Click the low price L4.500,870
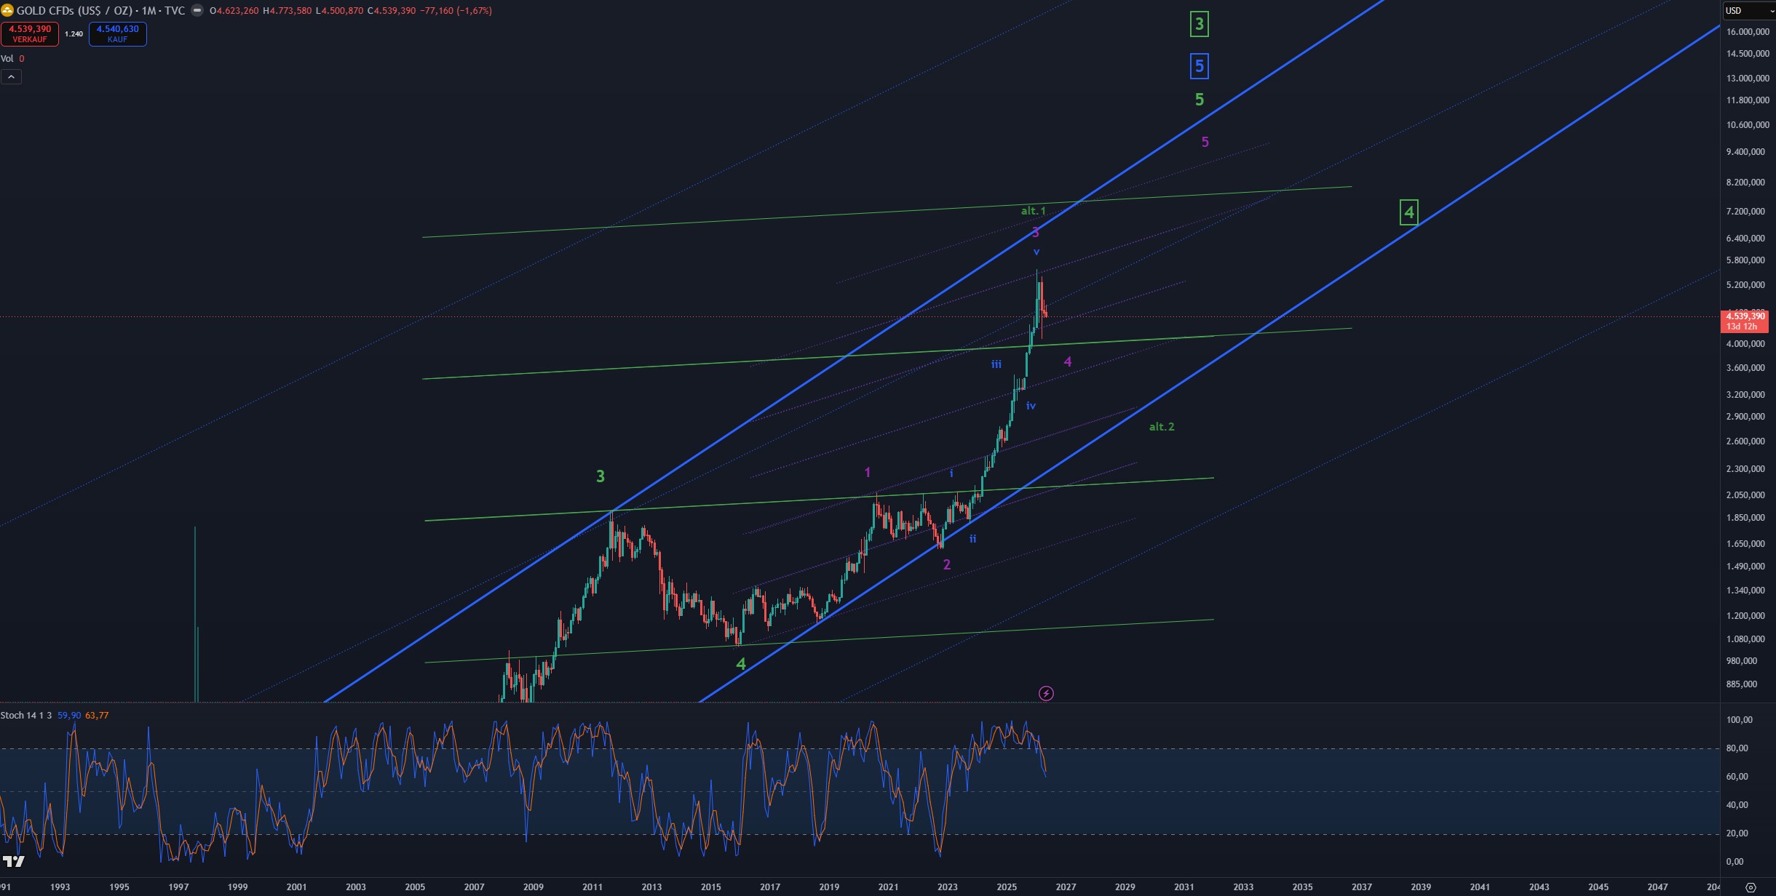This screenshot has width=1776, height=896. (339, 11)
